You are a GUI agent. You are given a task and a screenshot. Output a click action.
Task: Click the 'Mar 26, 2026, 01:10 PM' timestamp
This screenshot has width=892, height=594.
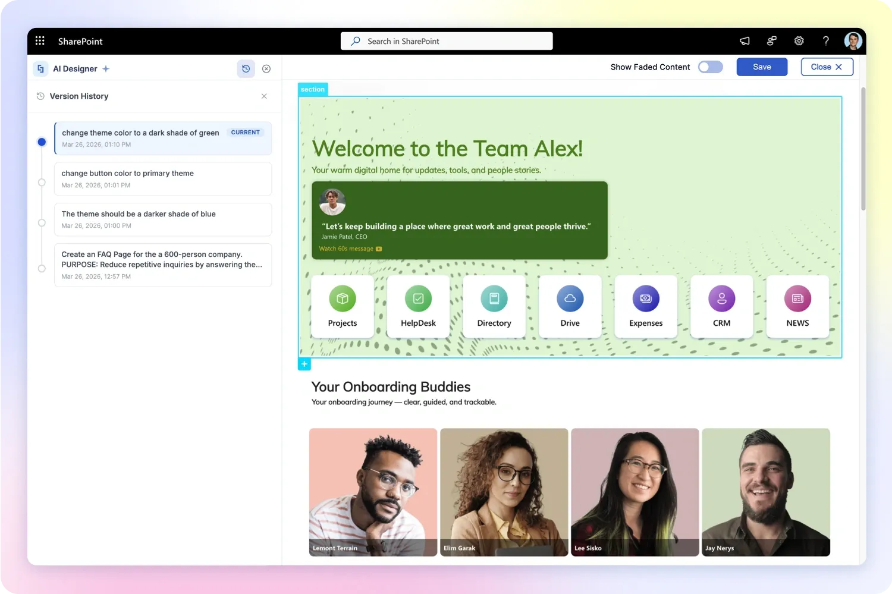tap(96, 144)
